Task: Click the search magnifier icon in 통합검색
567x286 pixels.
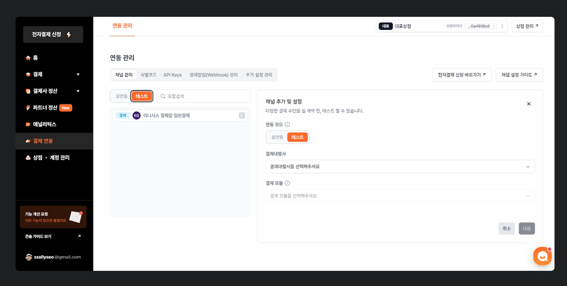Action: (x=163, y=96)
